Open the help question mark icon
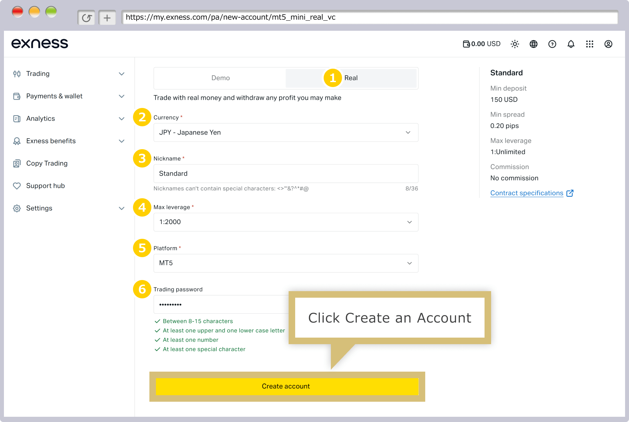 (x=552, y=44)
